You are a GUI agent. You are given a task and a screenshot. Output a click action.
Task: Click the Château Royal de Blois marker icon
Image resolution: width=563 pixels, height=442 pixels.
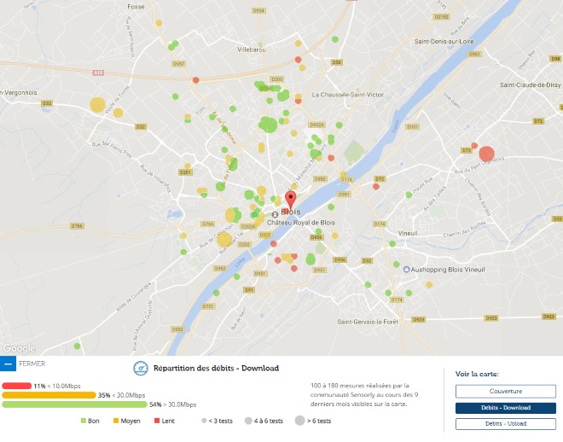pos(275,214)
